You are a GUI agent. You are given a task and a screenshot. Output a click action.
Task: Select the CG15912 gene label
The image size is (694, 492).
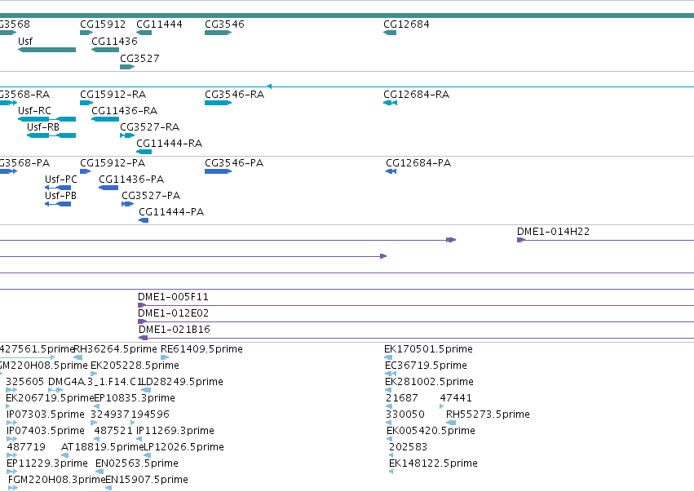103,24
